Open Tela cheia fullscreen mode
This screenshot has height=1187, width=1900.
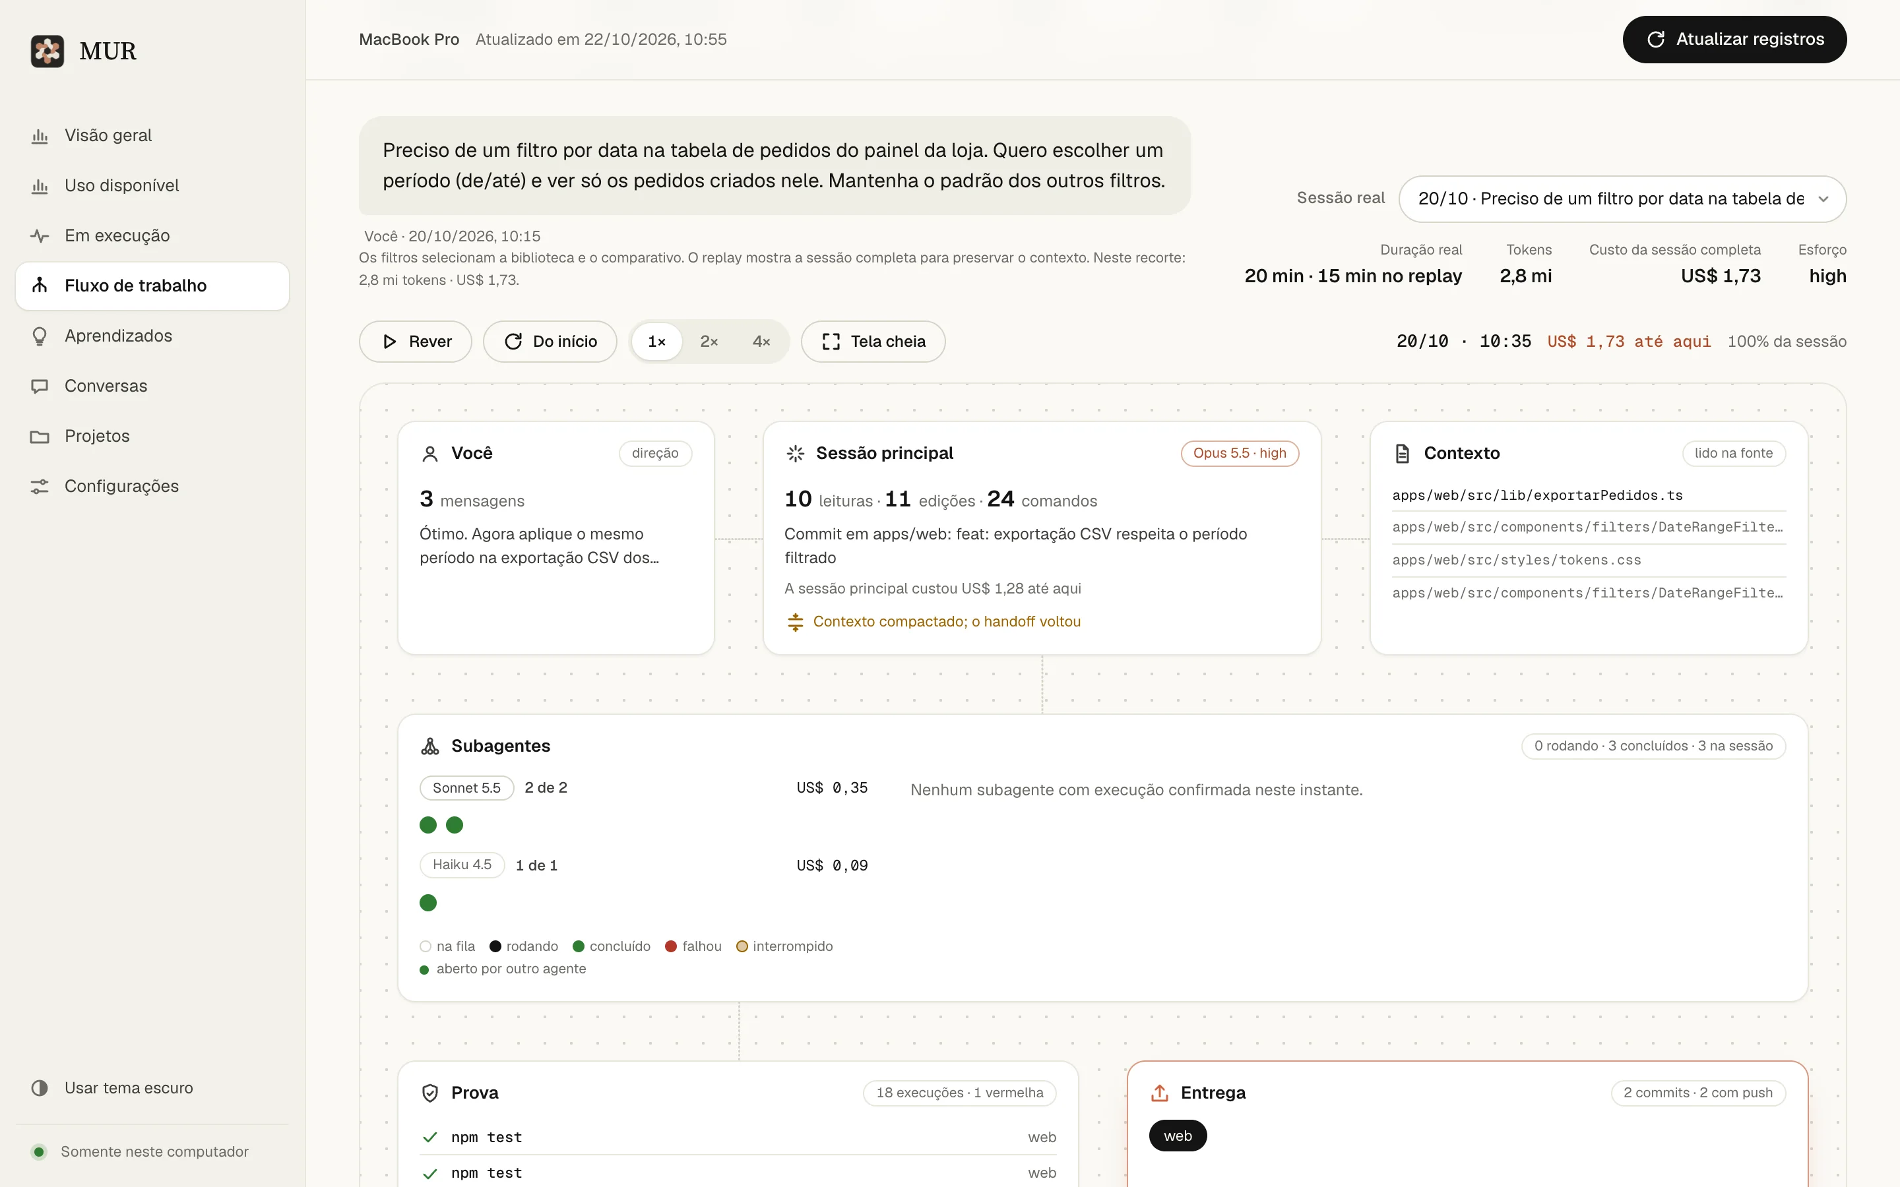pyautogui.click(x=873, y=342)
